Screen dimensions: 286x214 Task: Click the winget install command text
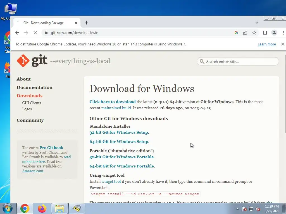click(145, 194)
